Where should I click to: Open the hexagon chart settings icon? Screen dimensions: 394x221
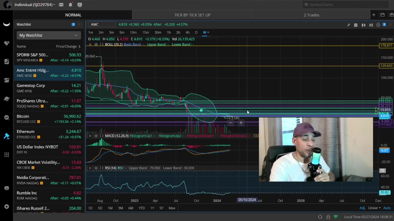378,25
